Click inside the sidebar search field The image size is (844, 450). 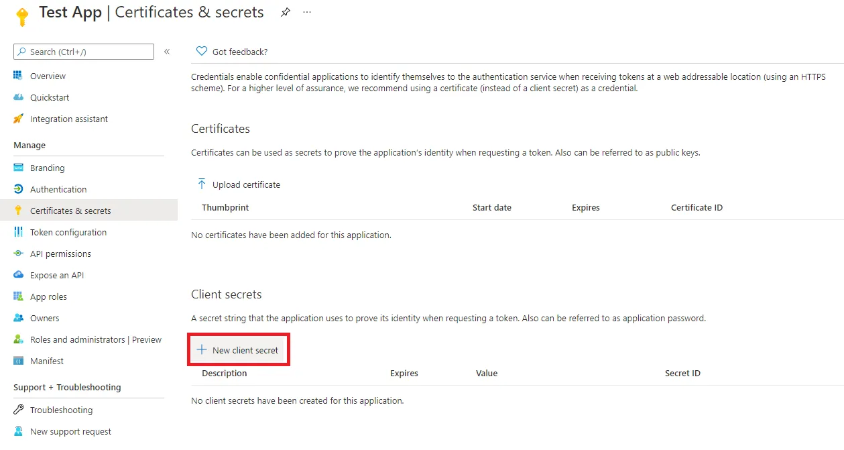[x=83, y=52]
